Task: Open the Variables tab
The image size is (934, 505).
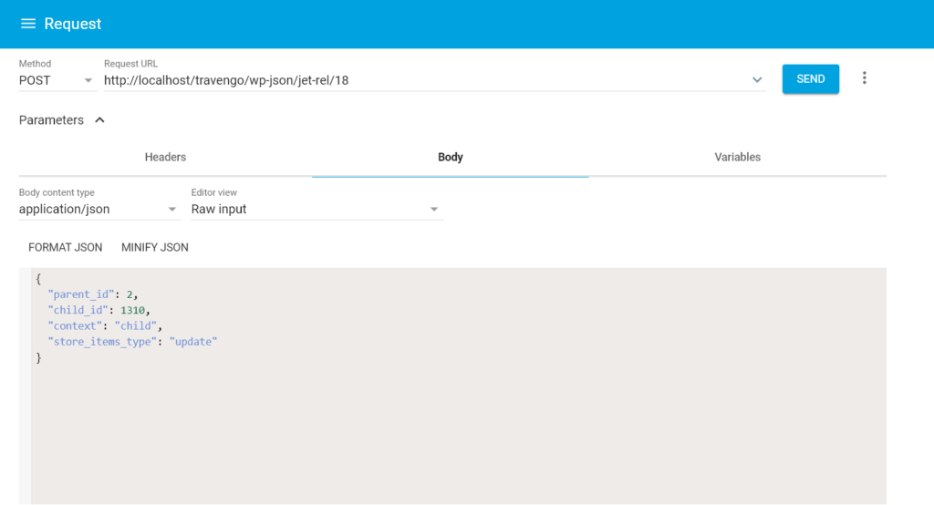Action: [737, 157]
